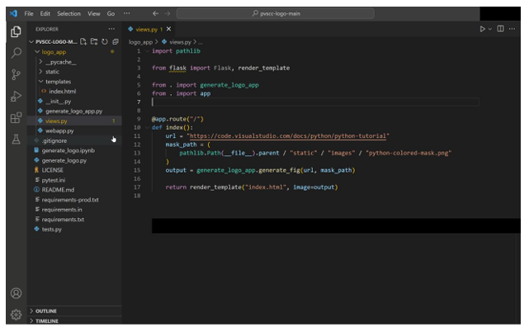The image size is (529, 327).
Task: Show more menu bar items ellipsis
Action: point(126,13)
